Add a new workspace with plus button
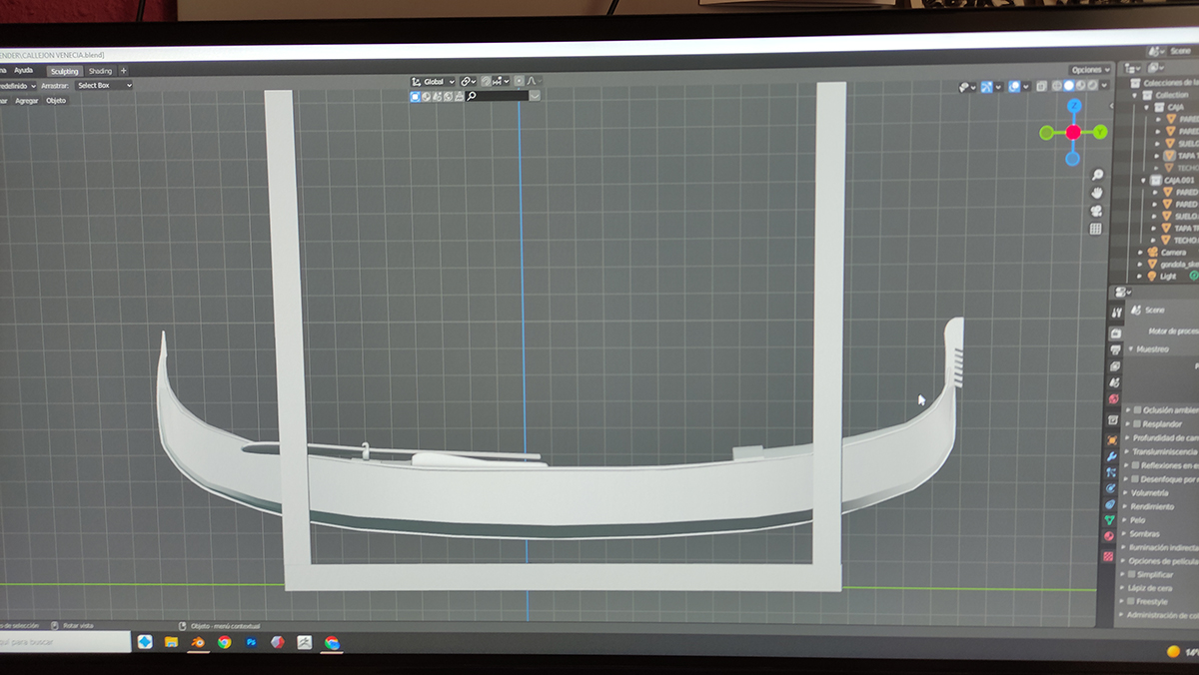 (124, 71)
